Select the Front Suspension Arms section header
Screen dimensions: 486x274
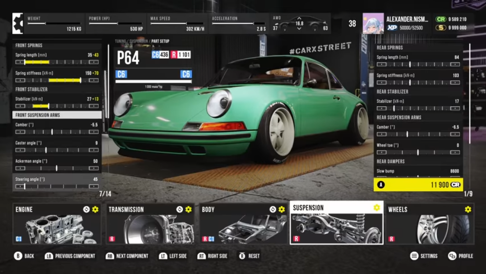(57, 115)
